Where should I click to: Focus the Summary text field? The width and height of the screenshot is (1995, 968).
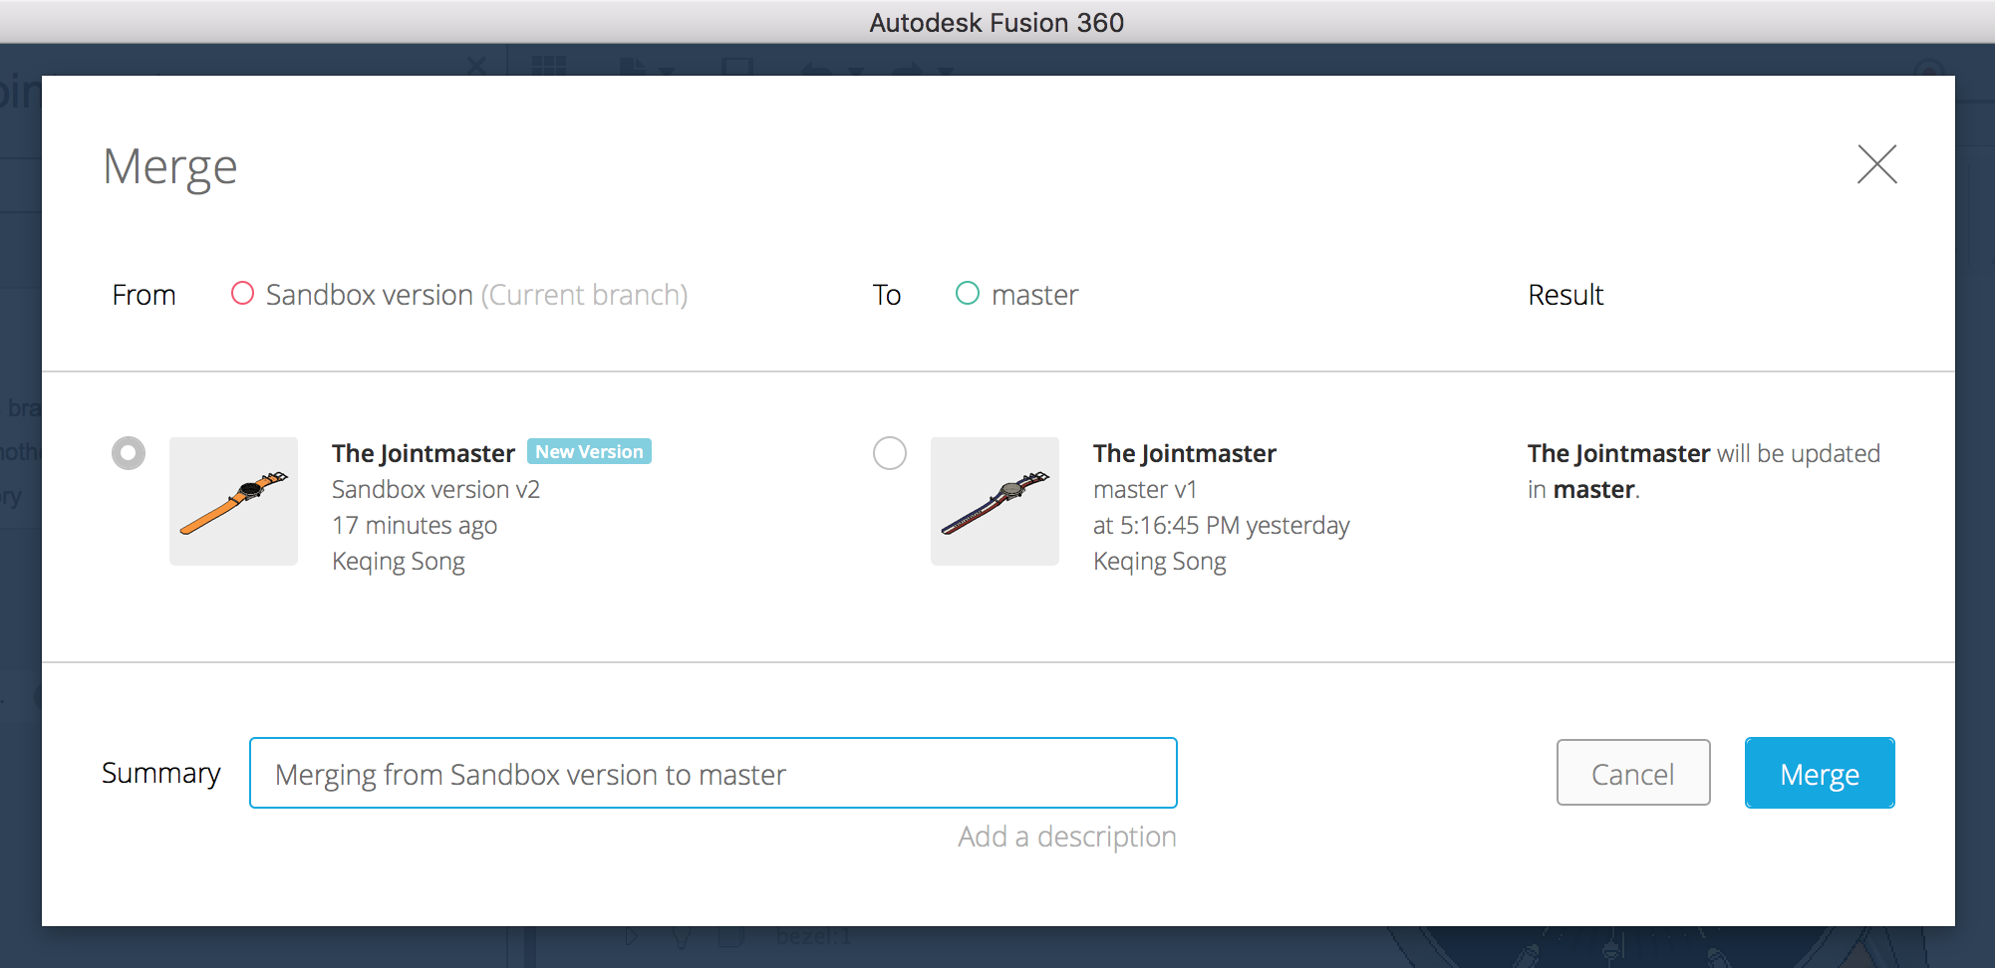(x=713, y=773)
